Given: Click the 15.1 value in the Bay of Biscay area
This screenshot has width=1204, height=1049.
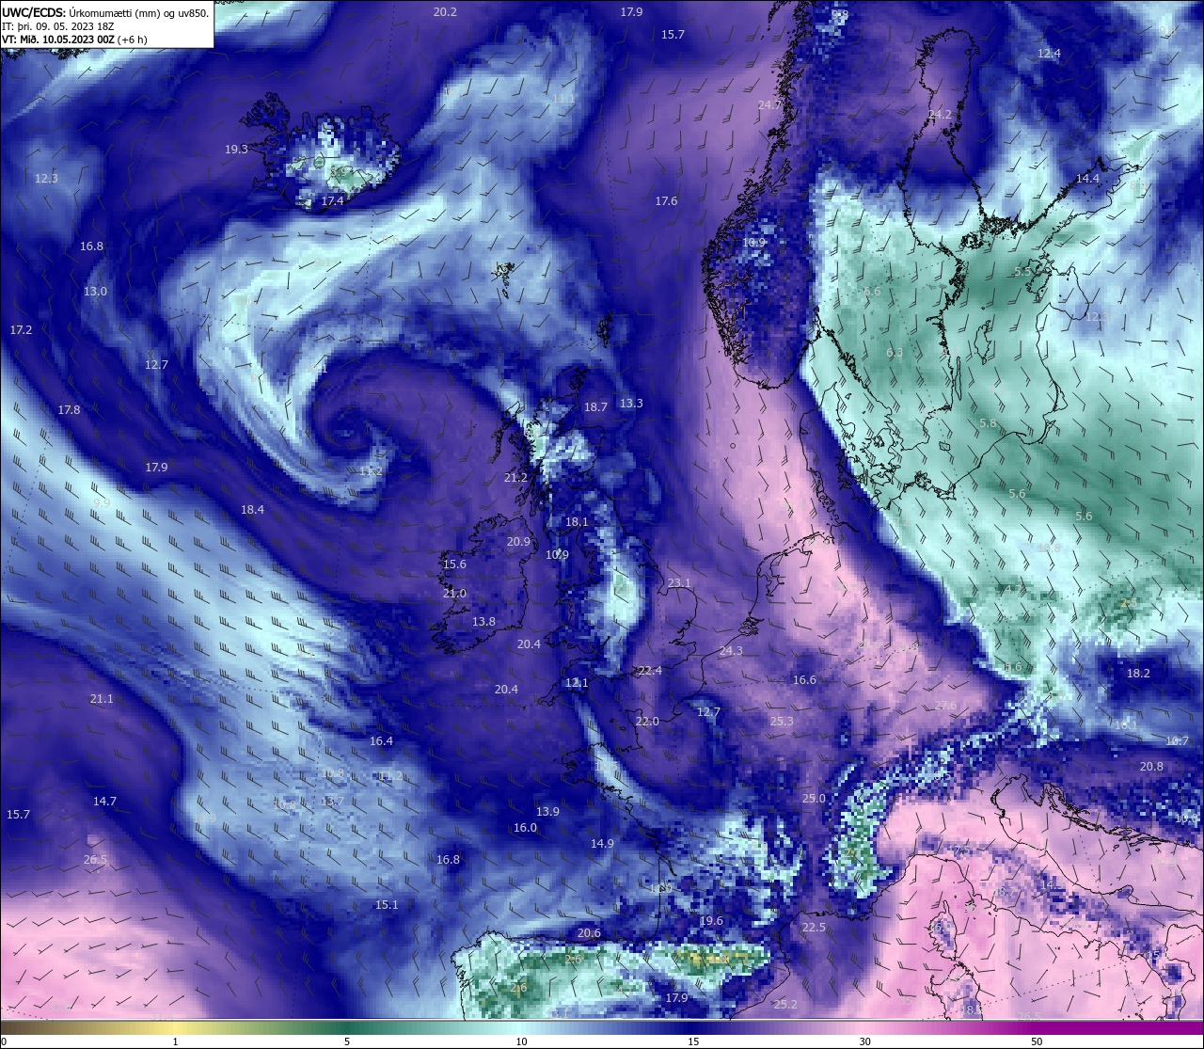Looking at the screenshot, I should click(387, 905).
